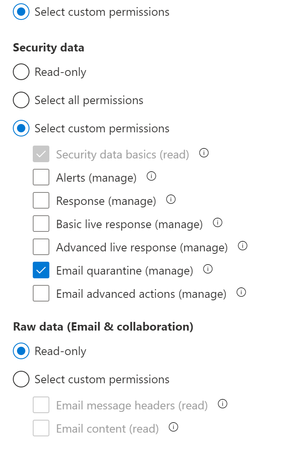Click info icon beside Email message headers
The height and width of the screenshot is (455, 282).
click(x=222, y=404)
